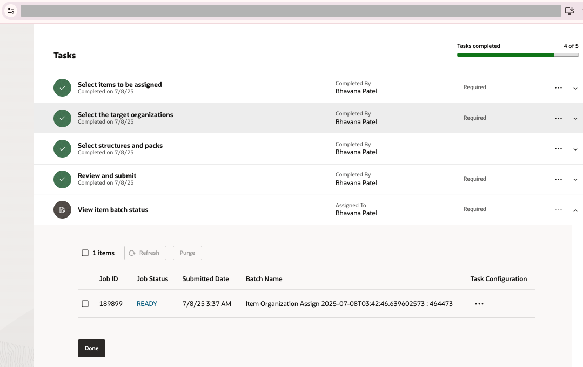The image size is (583, 367).
Task: Expand the Select structures and packs task
Action: pyautogui.click(x=575, y=149)
